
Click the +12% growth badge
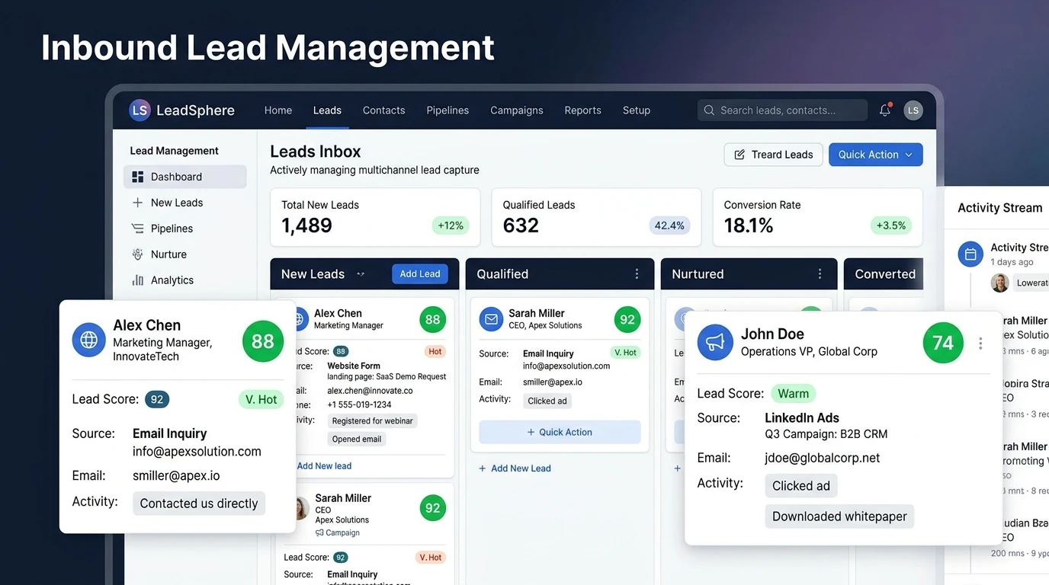click(451, 225)
